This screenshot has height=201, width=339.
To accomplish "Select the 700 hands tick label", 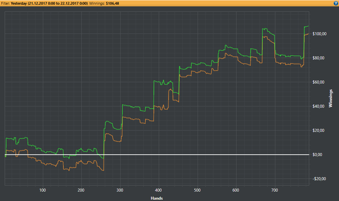I will tap(275, 190).
